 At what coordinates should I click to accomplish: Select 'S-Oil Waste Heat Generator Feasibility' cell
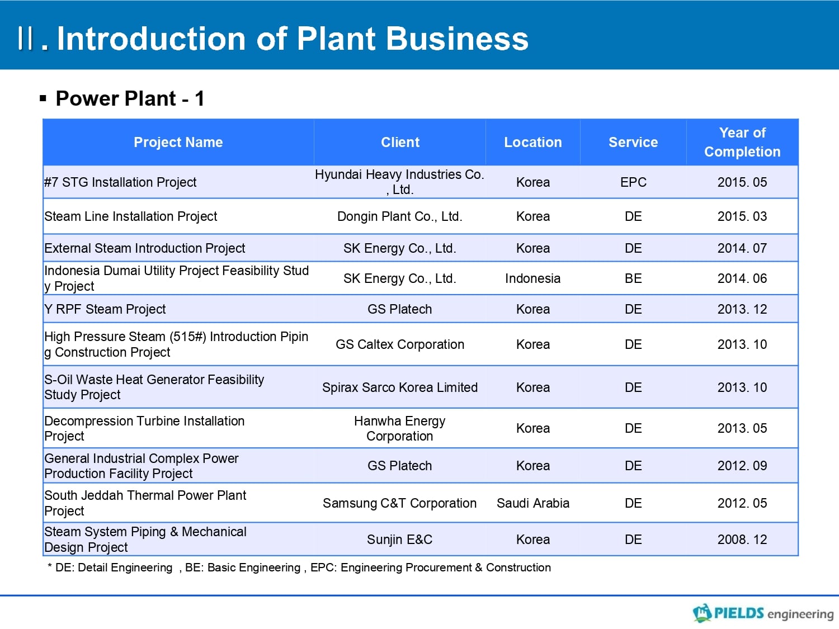(178, 387)
